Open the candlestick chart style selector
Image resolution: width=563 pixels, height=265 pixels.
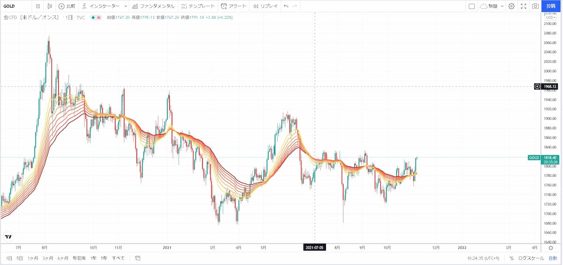click(50, 6)
